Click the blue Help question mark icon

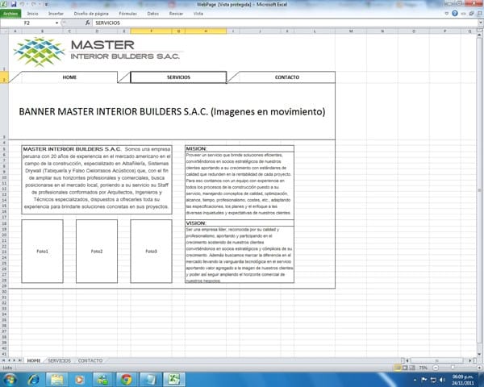(x=455, y=13)
